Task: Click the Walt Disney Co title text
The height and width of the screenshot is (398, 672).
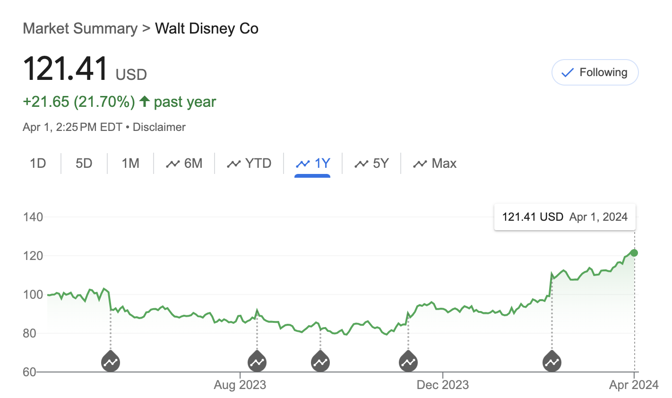Action: pos(207,28)
